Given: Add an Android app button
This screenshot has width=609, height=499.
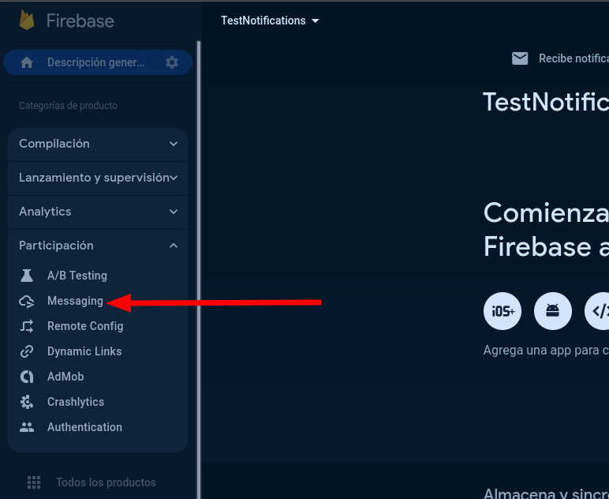Looking at the screenshot, I should coord(553,311).
